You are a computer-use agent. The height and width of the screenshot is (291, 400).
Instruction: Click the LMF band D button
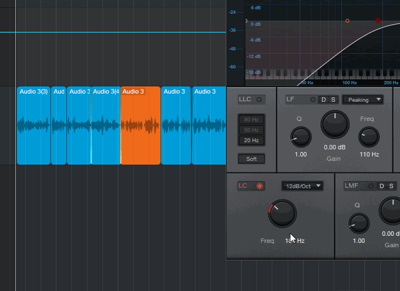pos(382,186)
